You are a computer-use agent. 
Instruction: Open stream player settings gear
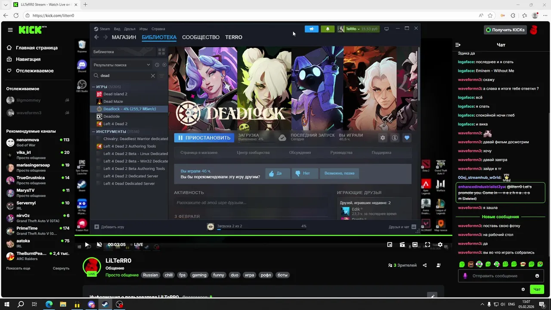(x=440, y=245)
